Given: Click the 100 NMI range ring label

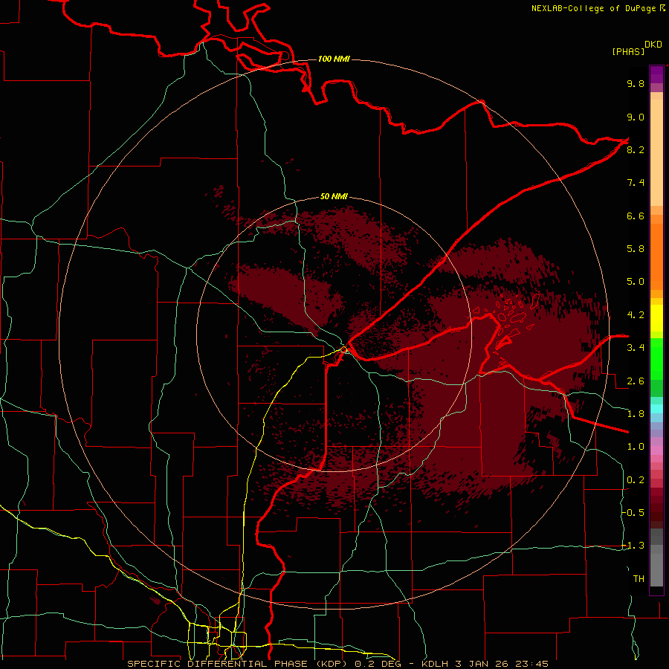Looking at the screenshot, I should point(334,59).
